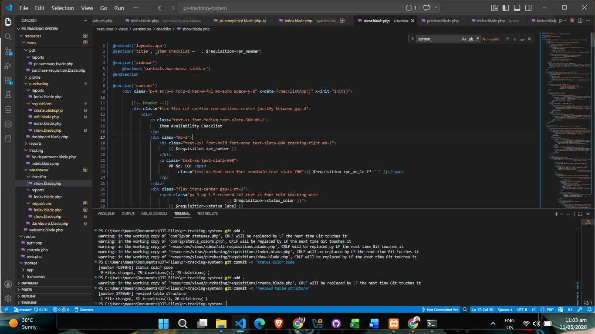The width and height of the screenshot is (595, 334).
Task: Switch to the PROBLEMS panel tab
Action: point(106,214)
